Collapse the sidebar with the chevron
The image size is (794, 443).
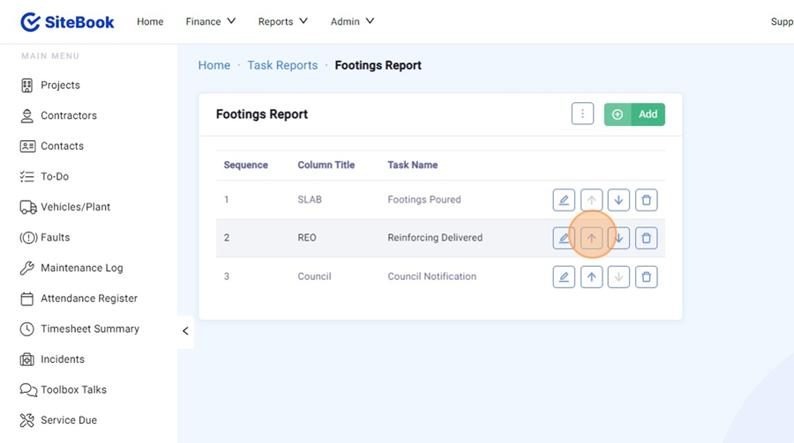click(x=185, y=331)
